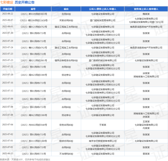Click plaintiff 厦门超裕发贸易有限公司
168x161 pixels.
point(103,20)
